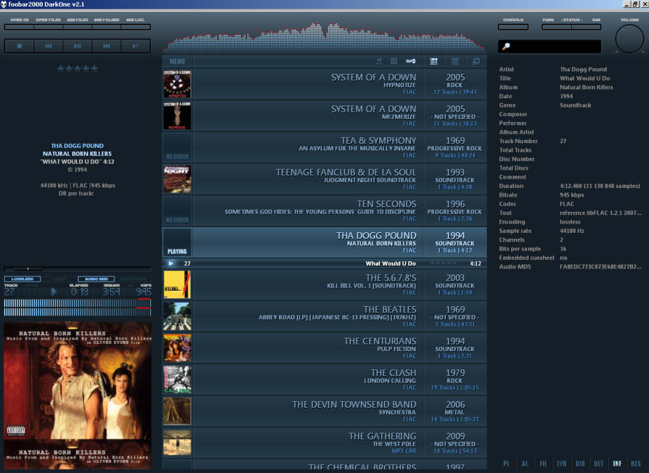This screenshot has width=649, height=473.
Task: Rate the track with the star rating
Action: [x=77, y=69]
